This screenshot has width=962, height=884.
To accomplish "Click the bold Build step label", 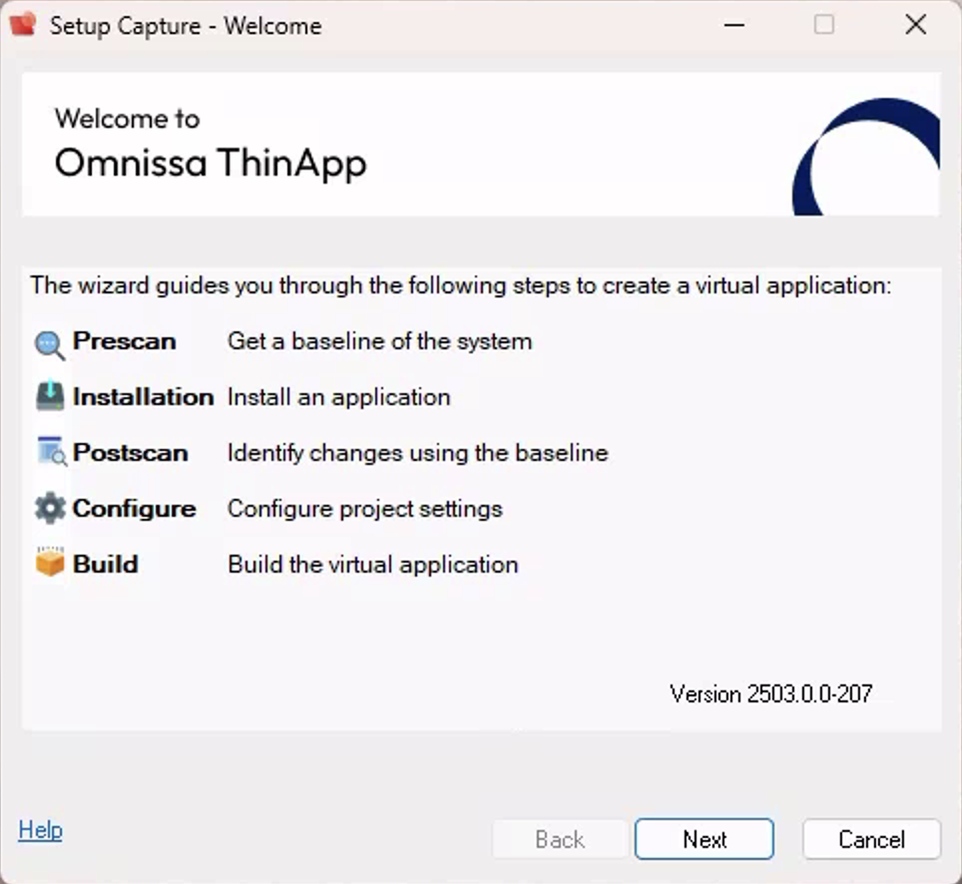I will click(105, 564).
